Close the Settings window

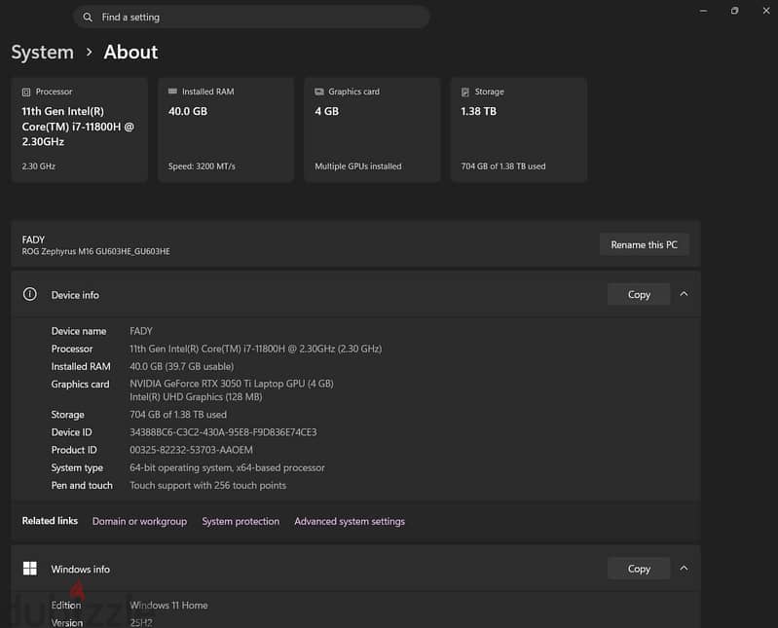coord(766,11)
